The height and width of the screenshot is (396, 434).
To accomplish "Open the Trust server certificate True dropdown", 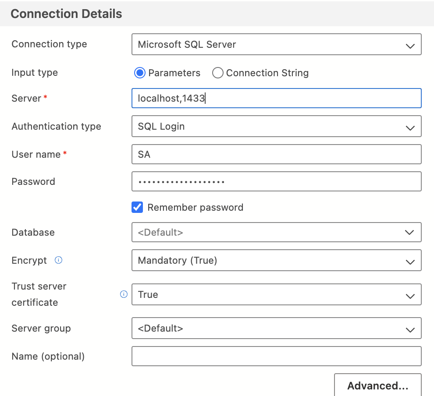I will click(277, 294).
